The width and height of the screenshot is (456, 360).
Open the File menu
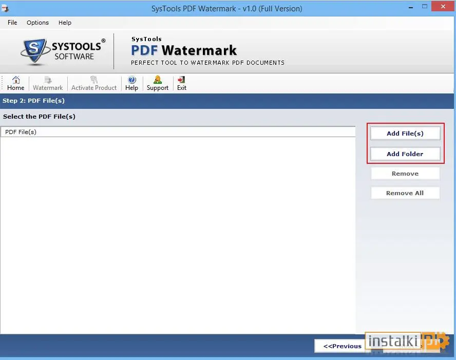pos(12,23)
